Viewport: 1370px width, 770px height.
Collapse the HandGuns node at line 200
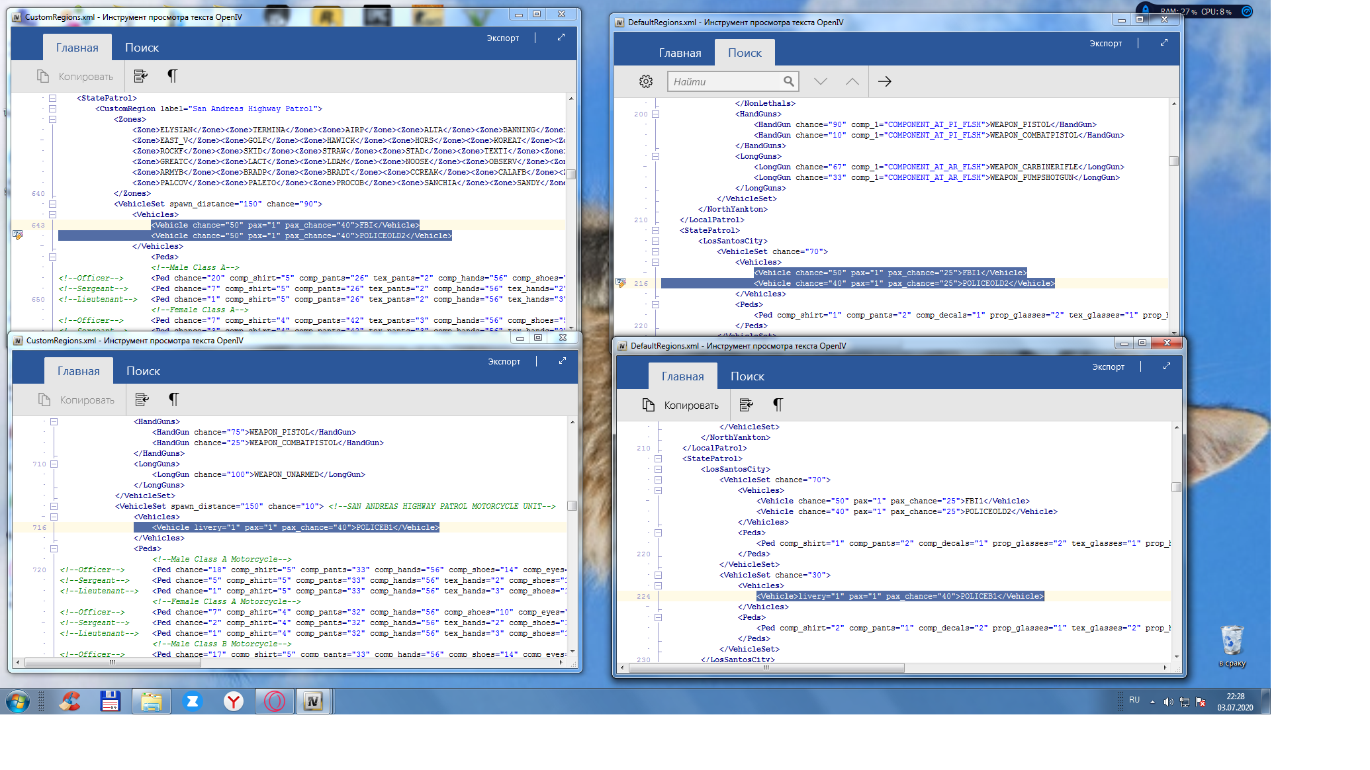[655, 114]
